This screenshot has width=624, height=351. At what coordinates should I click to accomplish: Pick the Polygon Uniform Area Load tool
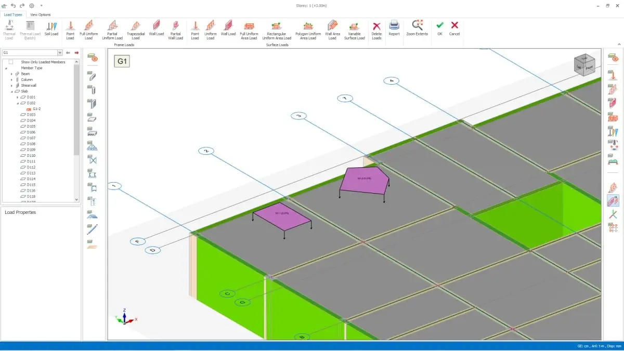(x=308, y=30)
